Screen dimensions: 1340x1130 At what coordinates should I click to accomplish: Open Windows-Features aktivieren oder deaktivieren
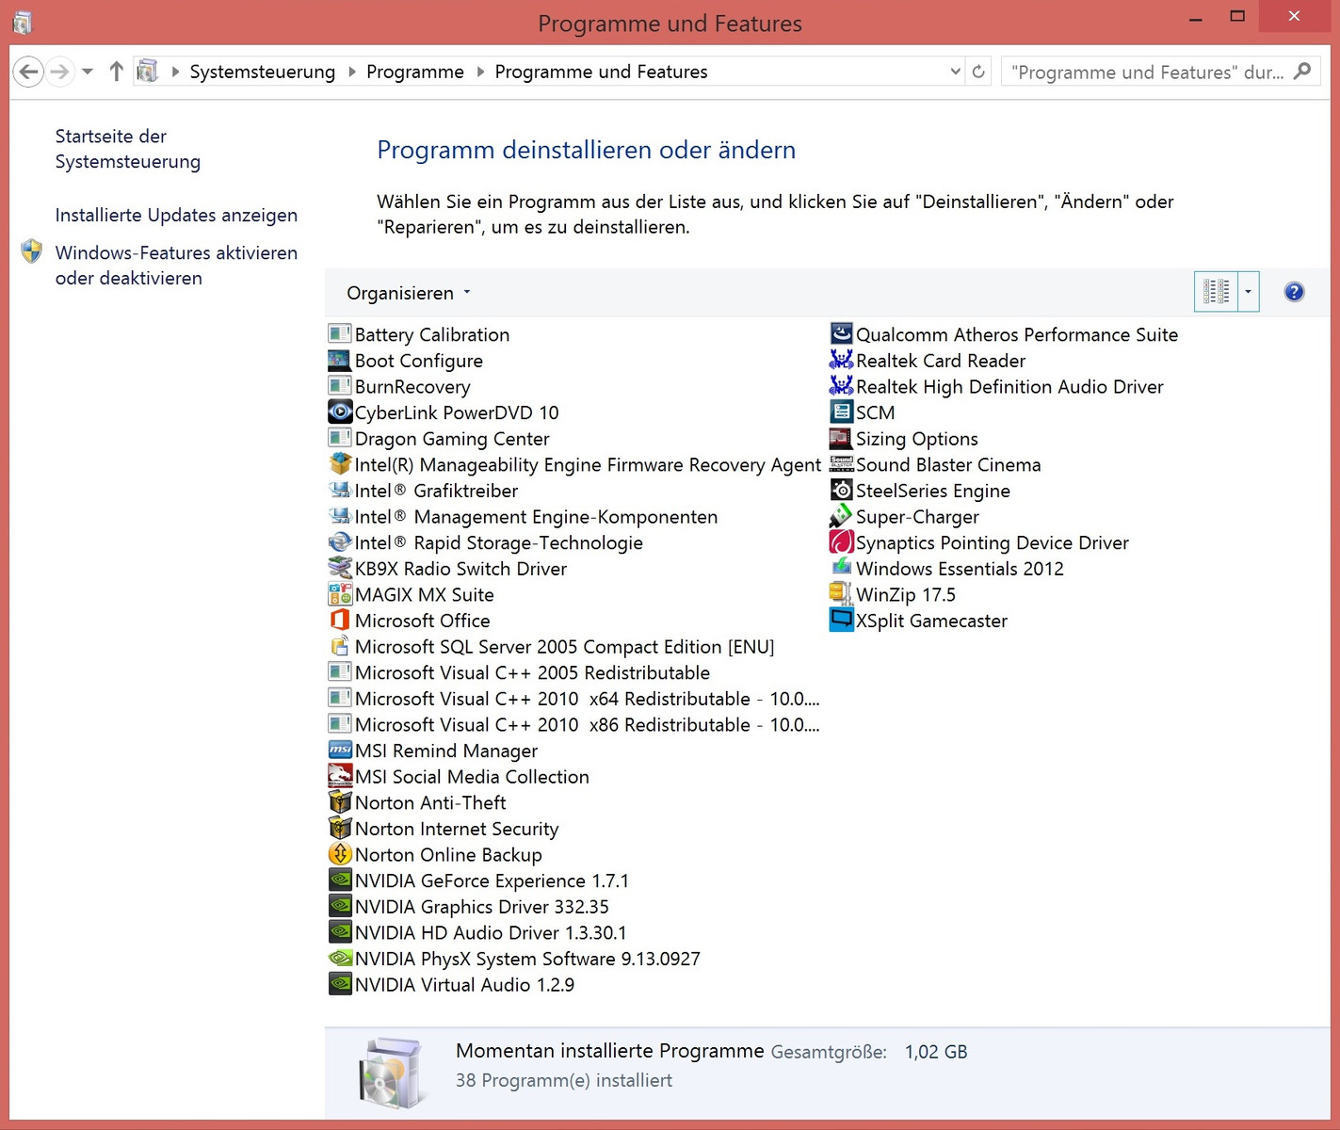[x=176, y=266]
